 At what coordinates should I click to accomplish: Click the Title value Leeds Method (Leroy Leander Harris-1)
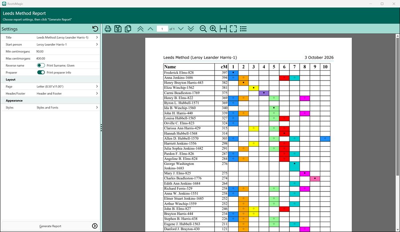pos(63,37)
